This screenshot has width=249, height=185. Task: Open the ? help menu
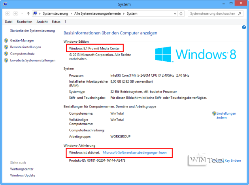[66, 22]
